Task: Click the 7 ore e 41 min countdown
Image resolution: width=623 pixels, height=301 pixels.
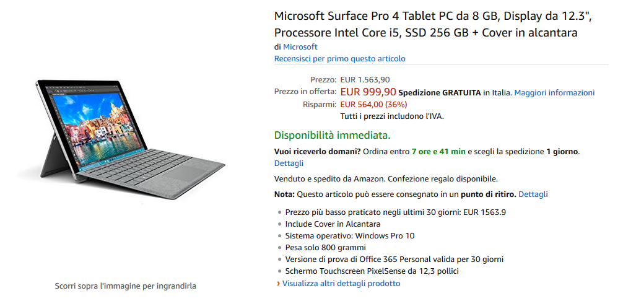Action: tap(438, 151)
